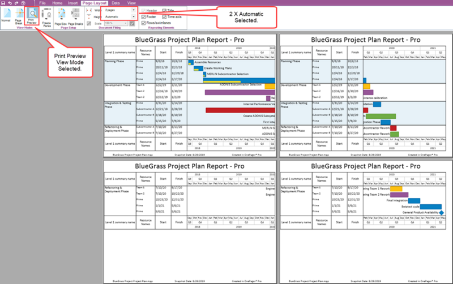Click the top-left preview page title
This screenshot has height=284, width=453.
(x=190, y=40)
